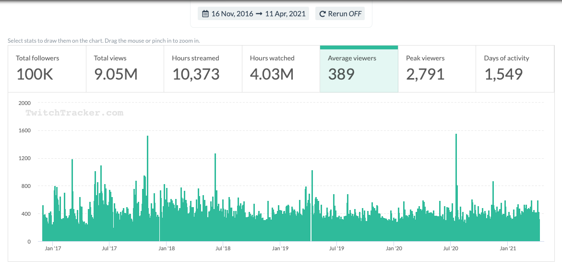The height and width of the screenshot is (268, 562).
Task: Click the 1200 y-axis label
Action: (25, 159)
